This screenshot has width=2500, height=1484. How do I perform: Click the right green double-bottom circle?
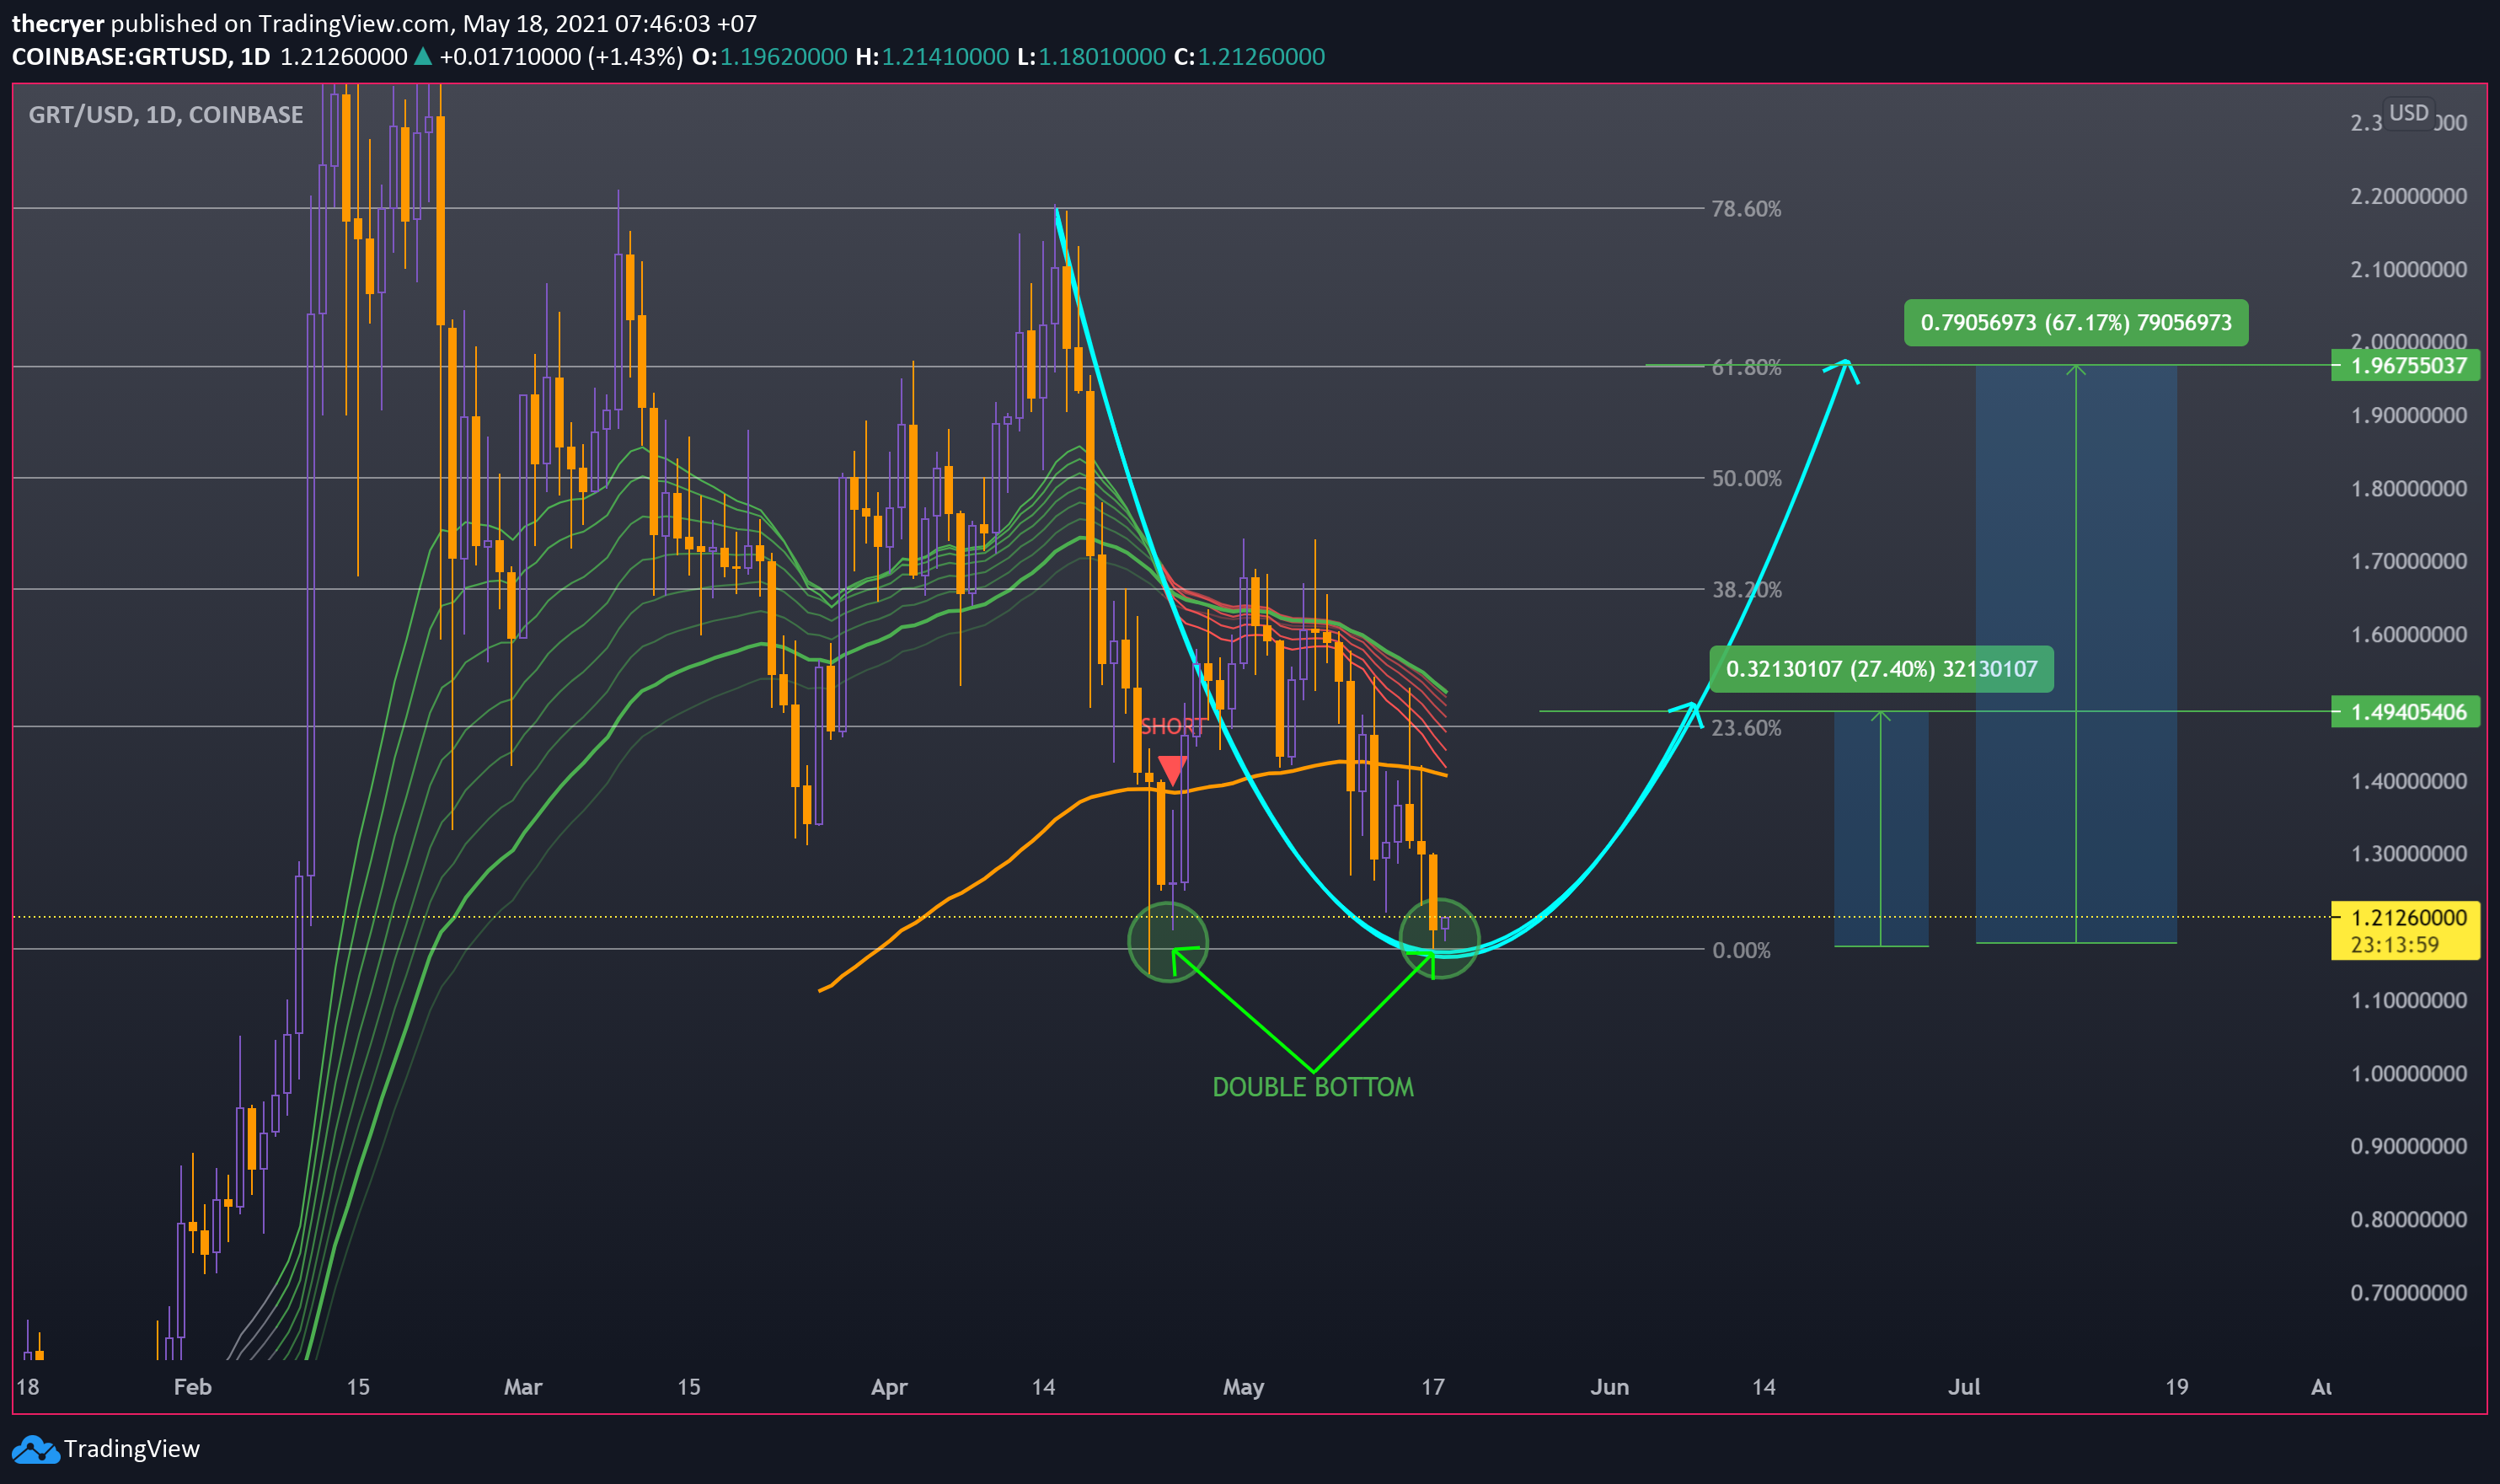[x=1439, y=938]
